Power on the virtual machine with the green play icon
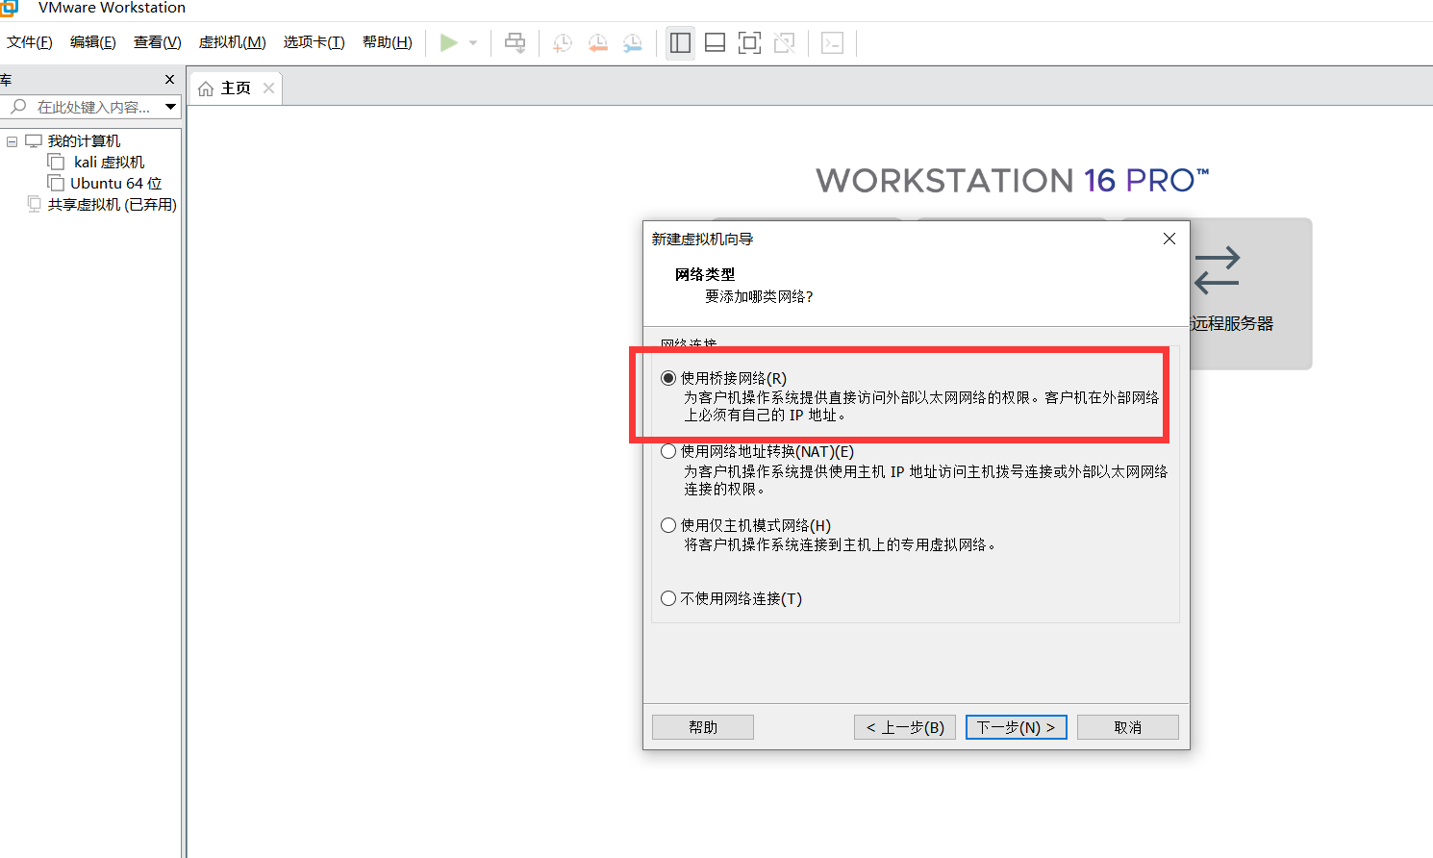This screenshot has width=1433, height=858. (x=448, y=43)
